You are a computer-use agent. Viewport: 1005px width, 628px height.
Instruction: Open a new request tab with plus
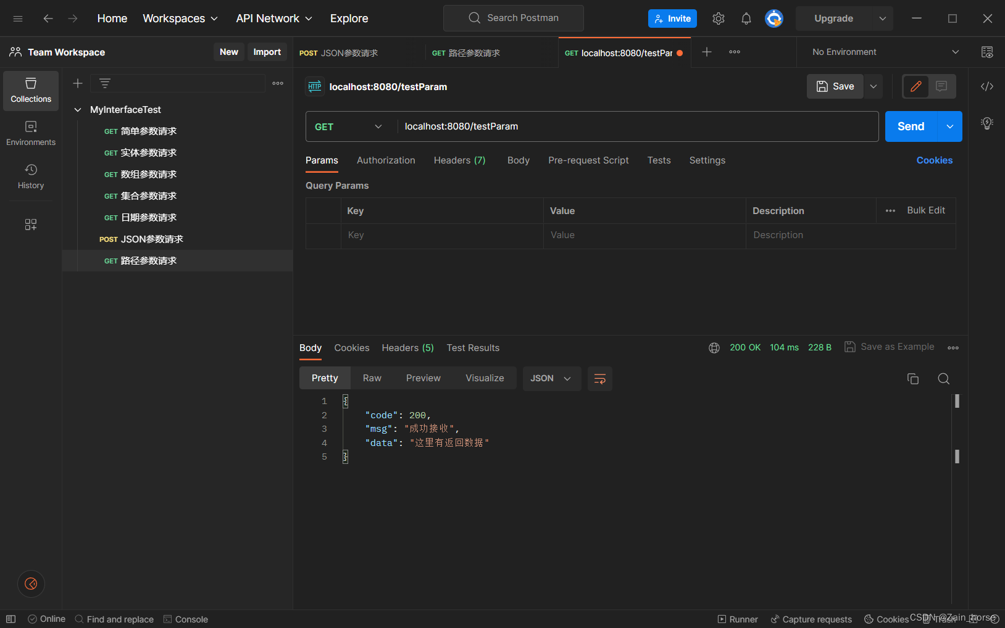pos(707,52)
